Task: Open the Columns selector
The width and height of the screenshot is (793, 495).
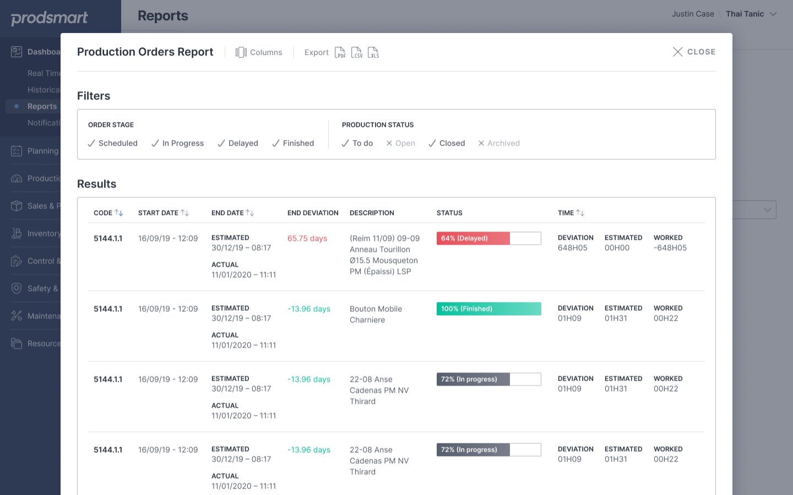Action: coord(259,52)
